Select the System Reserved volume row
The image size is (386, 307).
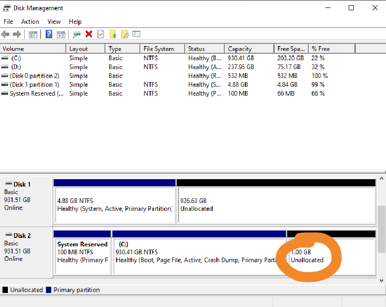click(178, 94)
